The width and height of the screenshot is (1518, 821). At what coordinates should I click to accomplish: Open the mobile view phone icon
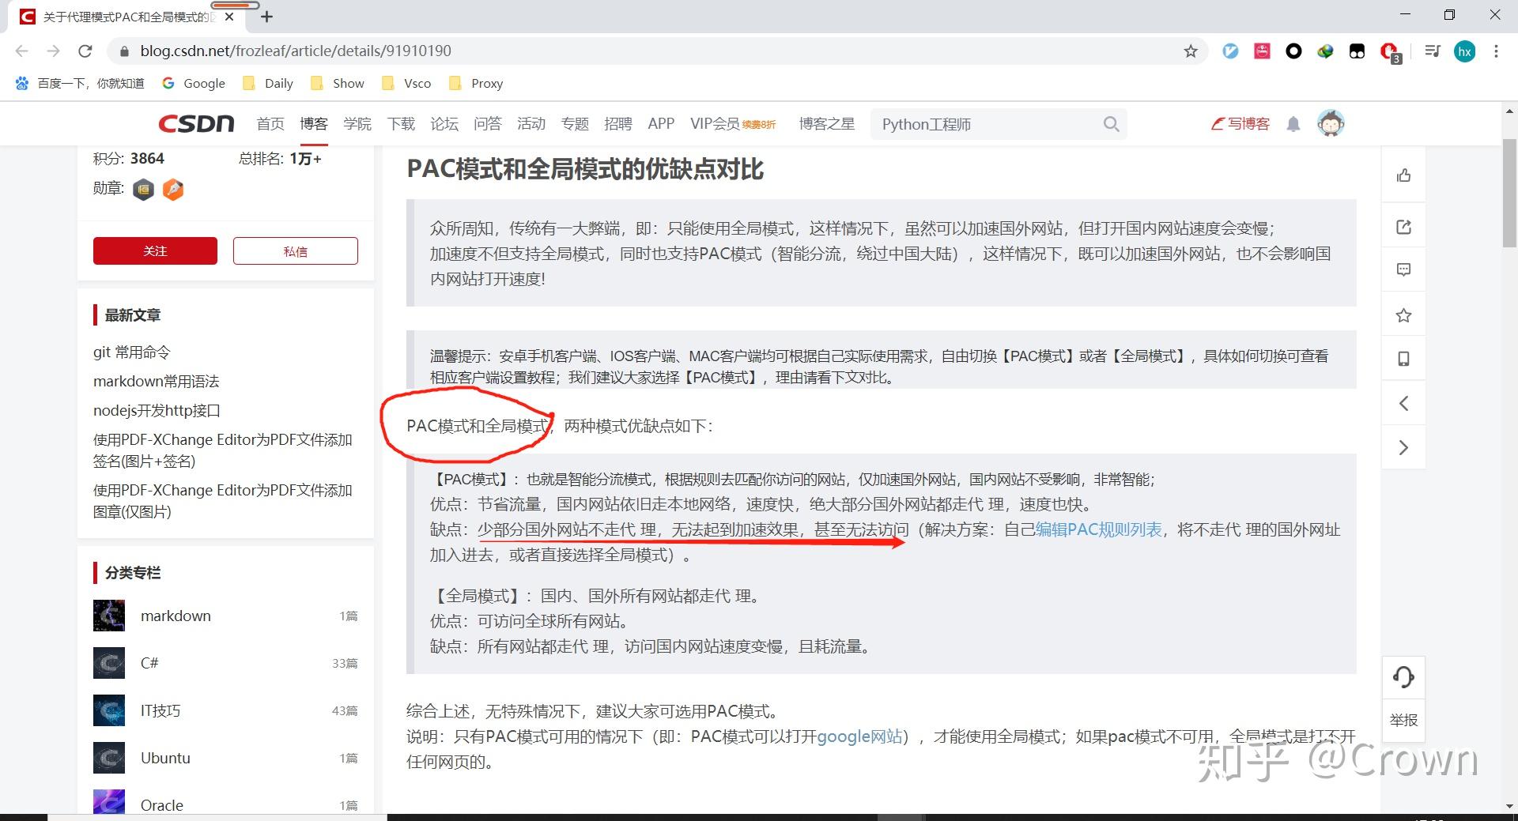[1403, 359]
